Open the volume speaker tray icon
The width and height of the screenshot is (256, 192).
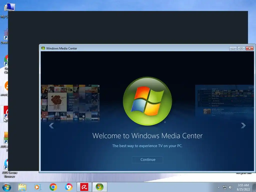231,187
